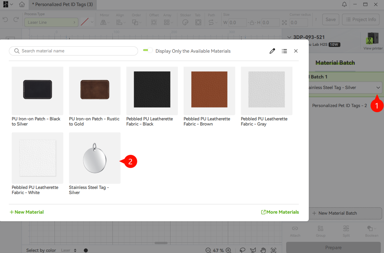The width and height of the screenshot is (384, 253).
Task: Select the Personalized Pet ID Tags (3) tab
Action: click(62, 4)
